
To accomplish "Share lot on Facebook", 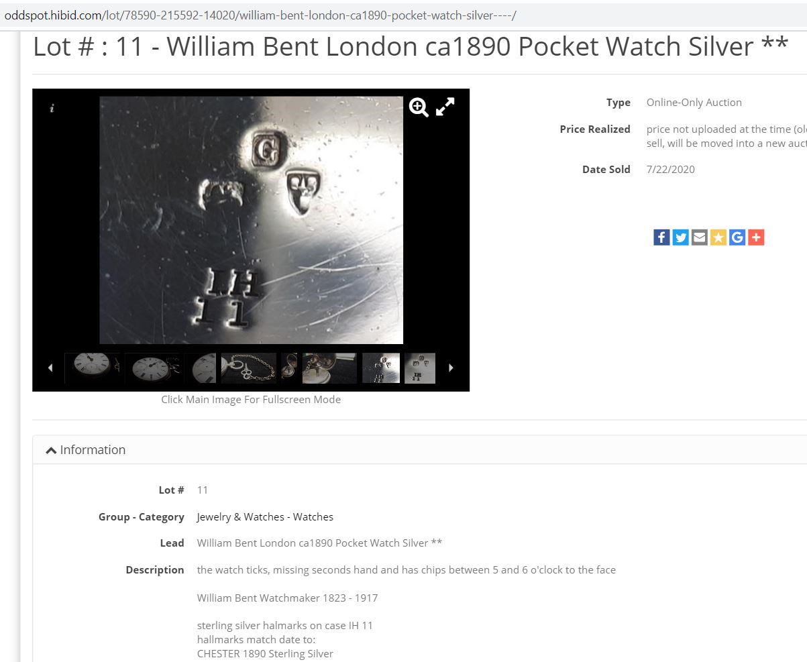I will pyautogui.click(x=661, y=237).
